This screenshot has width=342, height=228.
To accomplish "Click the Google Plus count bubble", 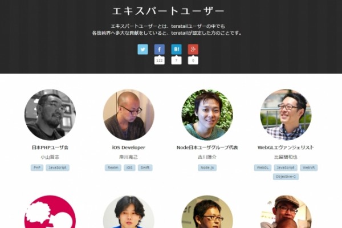I will pos(193,60).
